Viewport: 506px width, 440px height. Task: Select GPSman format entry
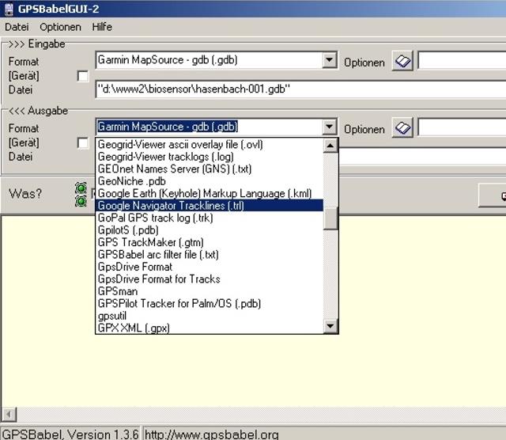210,291
